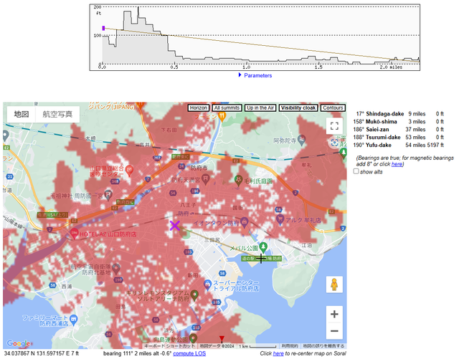Expand the Parameters disclosure triangle
The image size is (459, 359).
click(240, 75)
